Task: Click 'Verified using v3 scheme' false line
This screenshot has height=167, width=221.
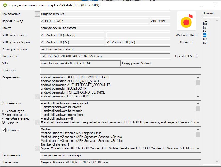Action: click(x=82, y=141)
